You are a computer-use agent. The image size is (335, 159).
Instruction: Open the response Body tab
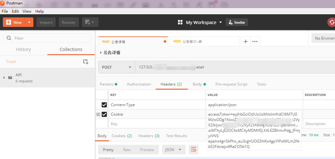(102, 136)
